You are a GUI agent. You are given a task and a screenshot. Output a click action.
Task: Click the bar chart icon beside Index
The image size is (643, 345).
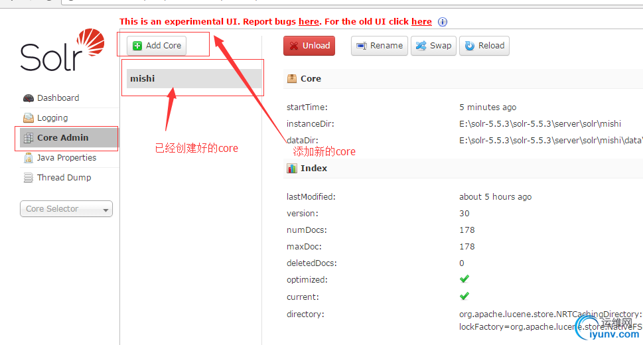[x=291, y=169]
